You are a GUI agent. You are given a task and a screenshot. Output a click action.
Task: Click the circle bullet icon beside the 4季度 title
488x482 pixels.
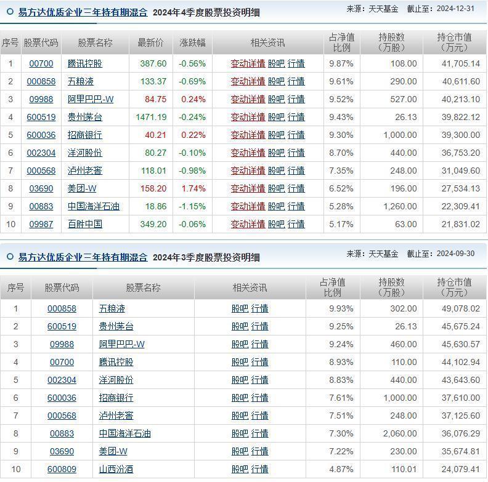[10, 12]
